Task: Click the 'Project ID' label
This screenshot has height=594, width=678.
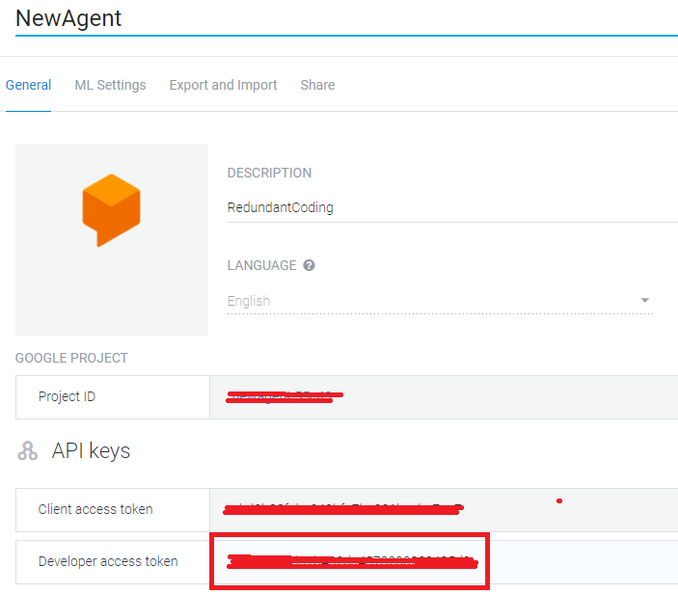Action: pos(67,396)
